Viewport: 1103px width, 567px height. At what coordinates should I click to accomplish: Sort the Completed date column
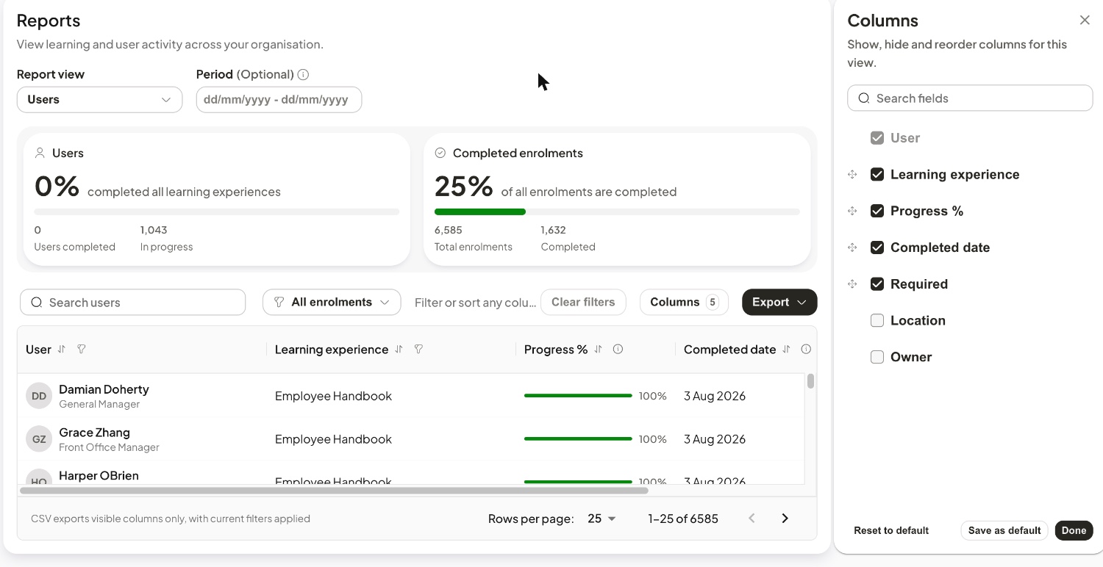(786, 350)
